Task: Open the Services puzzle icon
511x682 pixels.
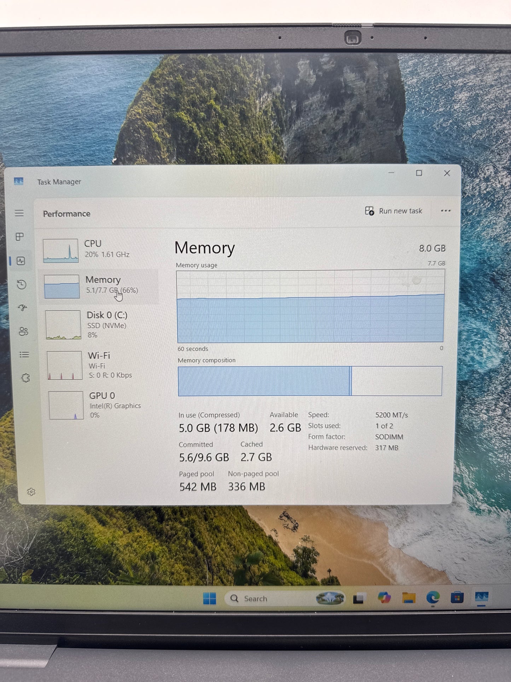Action: click(x=25, y=378)
